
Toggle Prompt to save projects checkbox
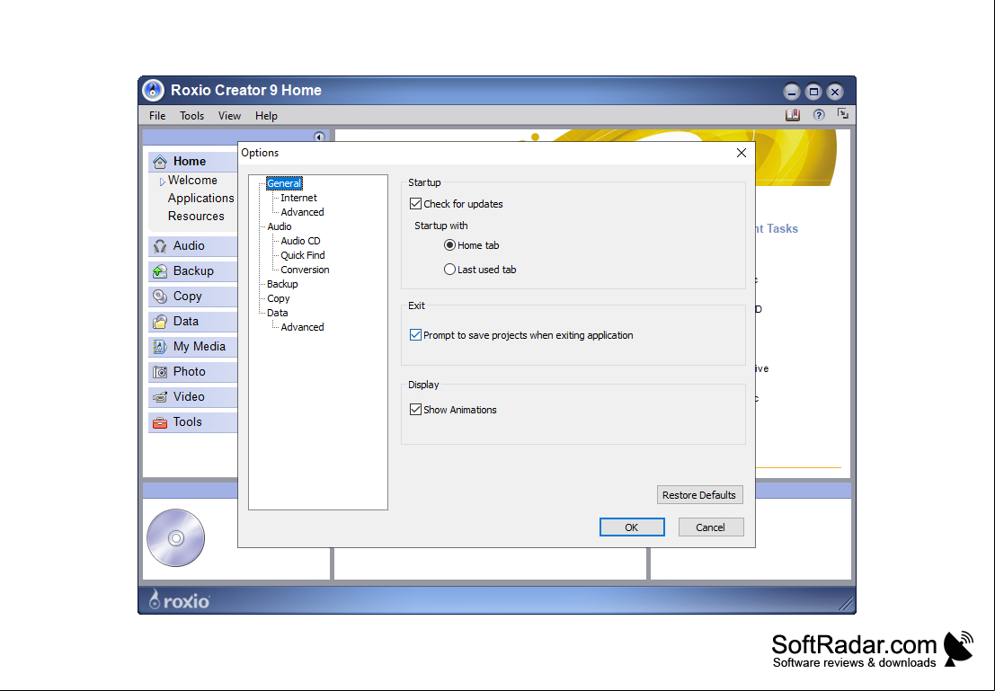tap(415, 335)
